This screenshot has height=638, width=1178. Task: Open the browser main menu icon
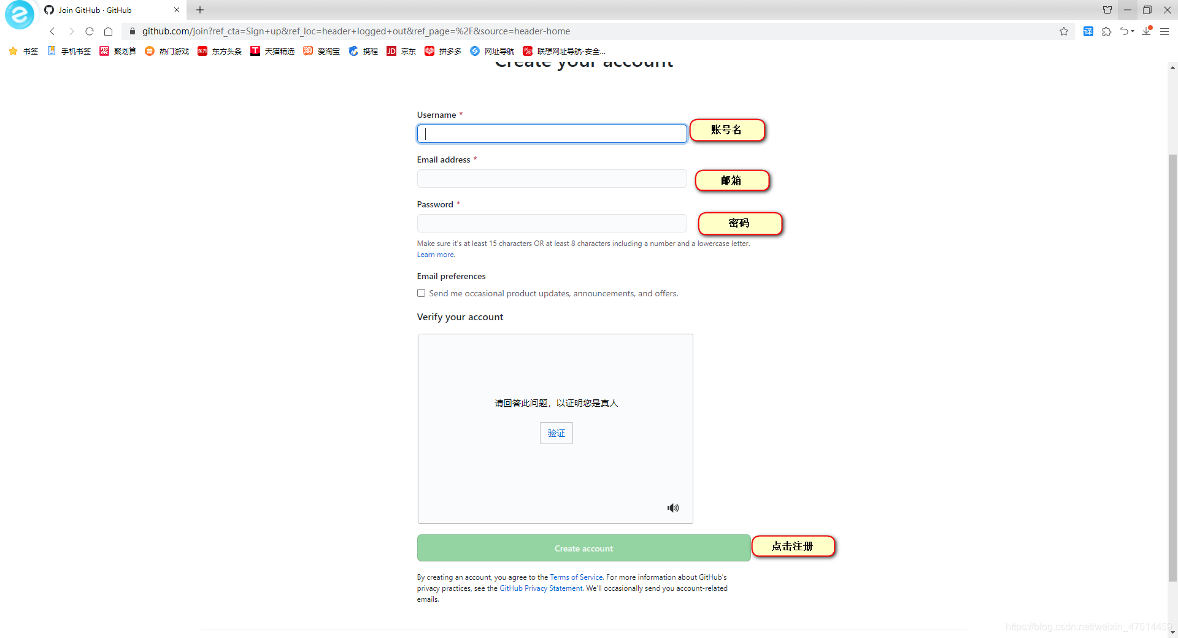pos(1165,31)
